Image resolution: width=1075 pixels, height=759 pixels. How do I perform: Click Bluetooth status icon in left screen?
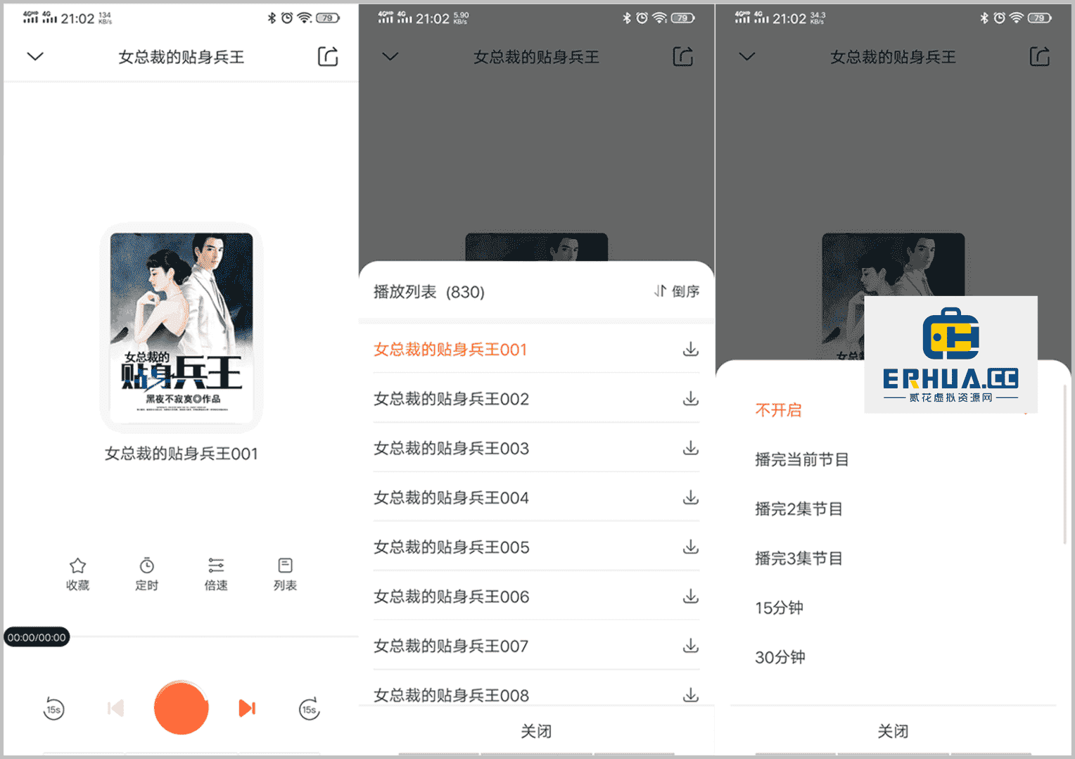[272, 18]
